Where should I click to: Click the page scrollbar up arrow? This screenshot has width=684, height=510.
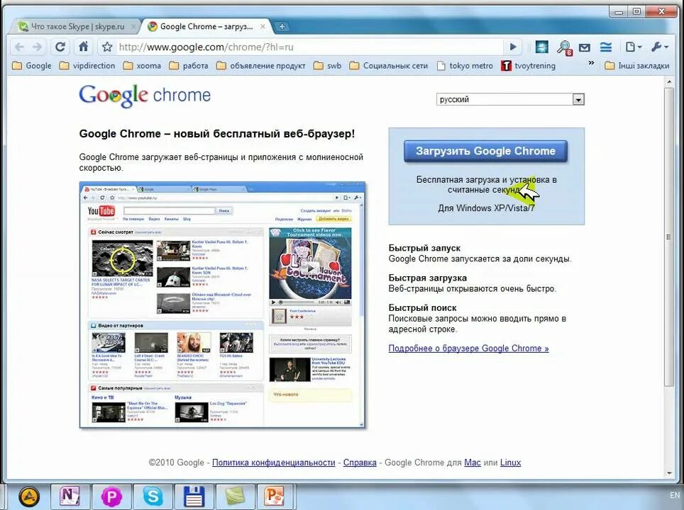coord(669,81)
